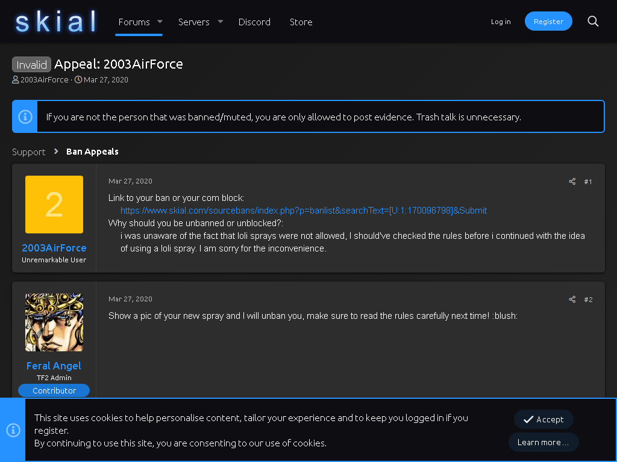Screen dimensions: 617x462
Task: Click the skial logo
Action: pos(55,21)
